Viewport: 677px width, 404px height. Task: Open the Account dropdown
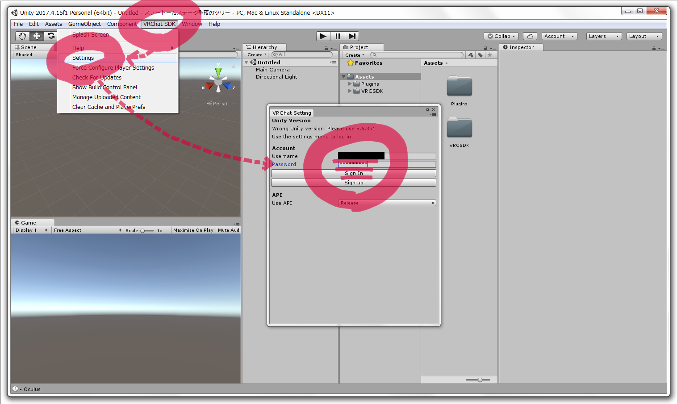(559, 36)
